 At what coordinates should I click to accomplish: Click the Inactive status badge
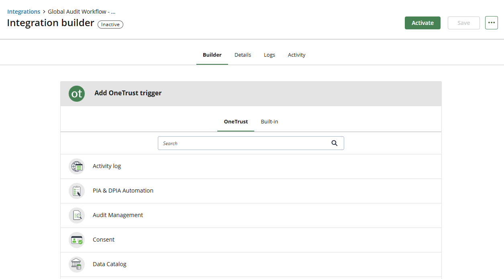pos(110,25)
